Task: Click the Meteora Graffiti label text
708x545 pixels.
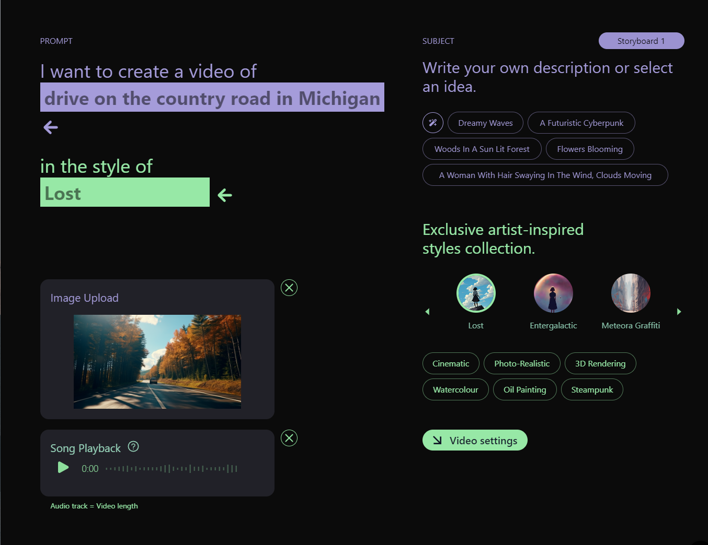Action: [x=631, y=325]
